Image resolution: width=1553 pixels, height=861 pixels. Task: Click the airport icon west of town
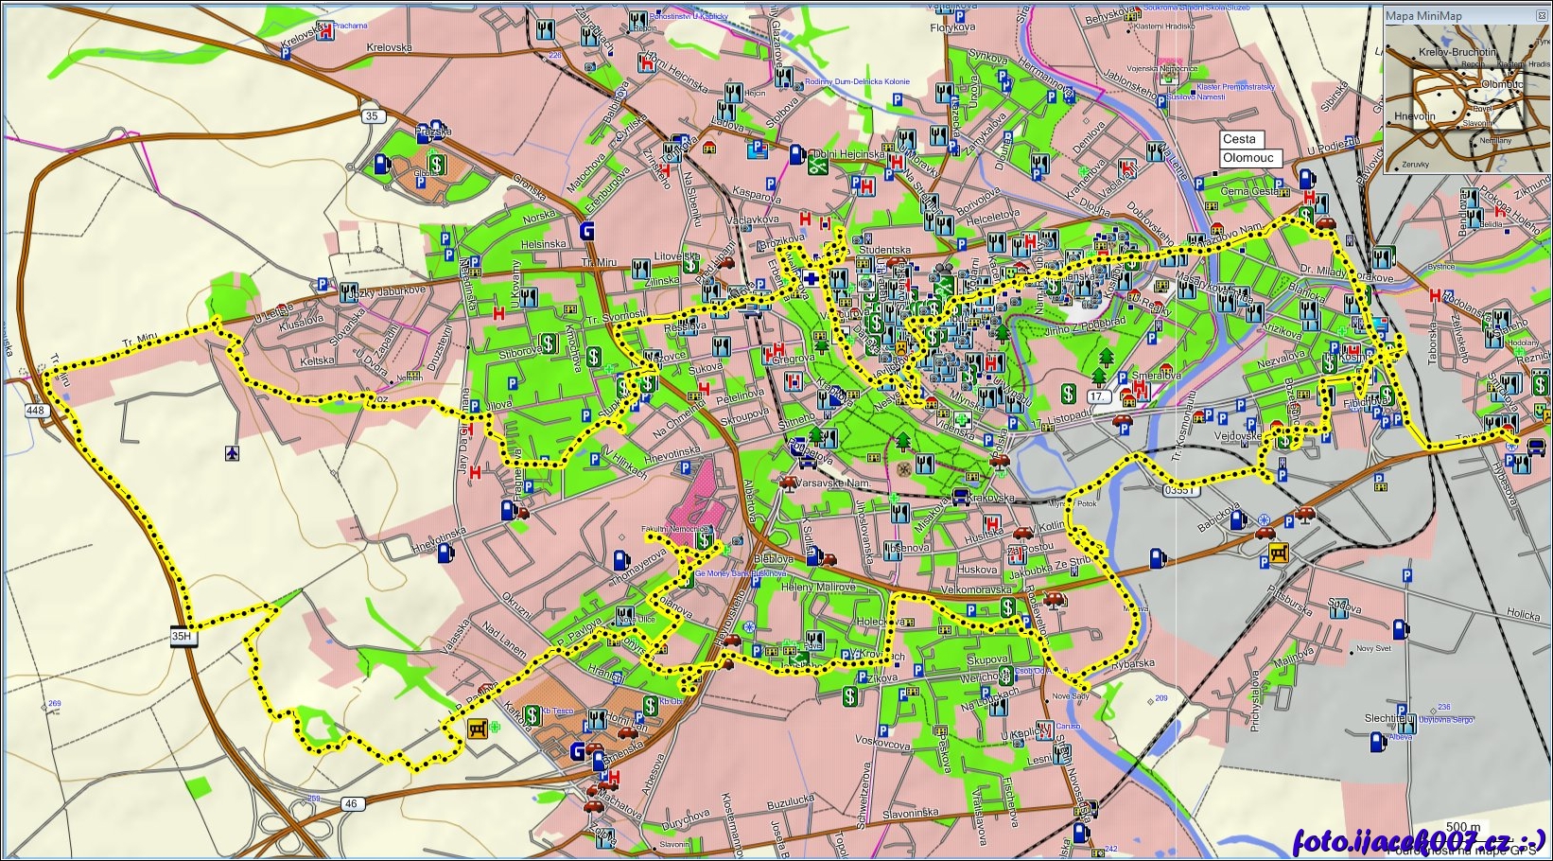pyautogui.click(x=233, y=454)
